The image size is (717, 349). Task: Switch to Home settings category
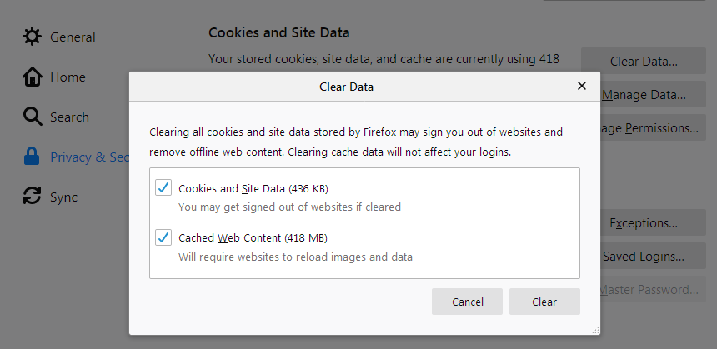click(68, 77)
